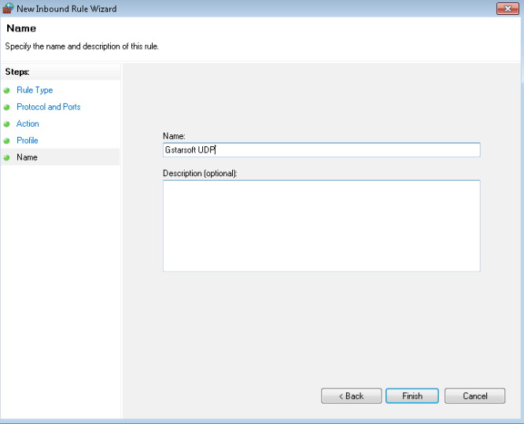Open the Rule Type step
Image resolution: width=524 pixels, height=424 pixels.
(35, 90)
